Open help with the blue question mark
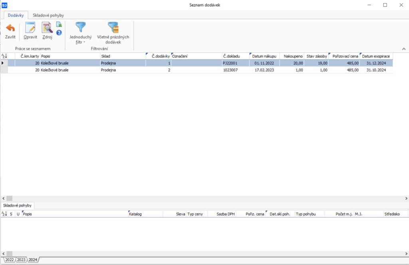The image size is (409, 265). [x=59, y=33]
